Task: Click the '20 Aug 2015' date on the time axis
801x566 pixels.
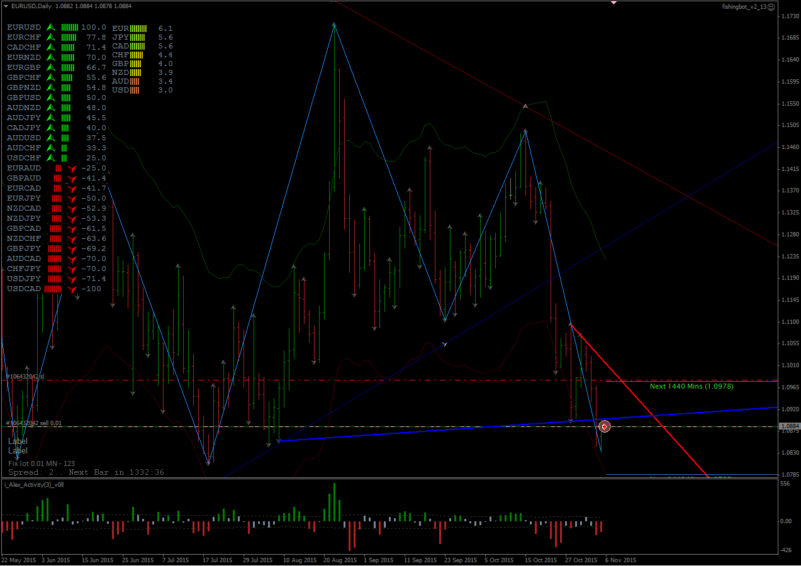Action: [340, 560]
